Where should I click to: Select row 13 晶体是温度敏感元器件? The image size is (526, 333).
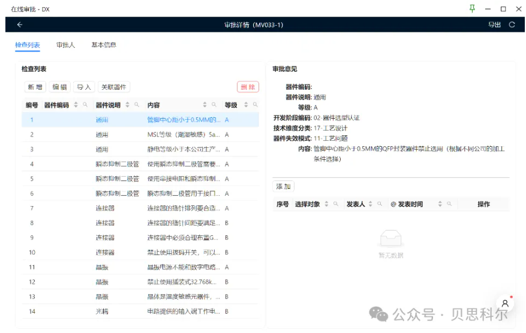[x=140, y=296]
